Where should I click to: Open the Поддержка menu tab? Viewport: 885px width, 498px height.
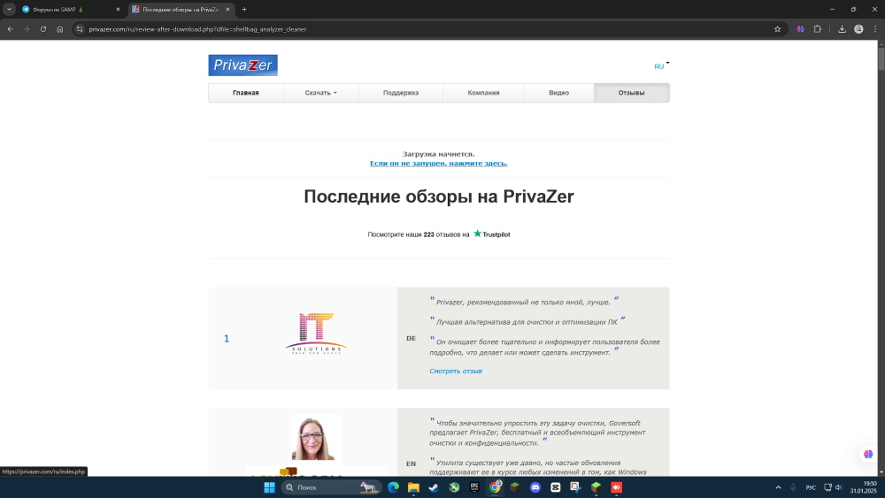(x=401, y=93)
